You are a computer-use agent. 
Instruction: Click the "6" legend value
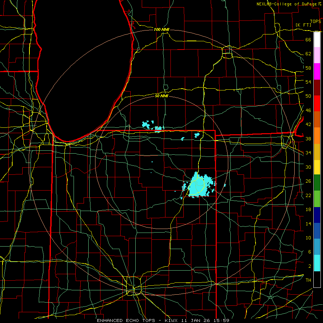point(309,252)
